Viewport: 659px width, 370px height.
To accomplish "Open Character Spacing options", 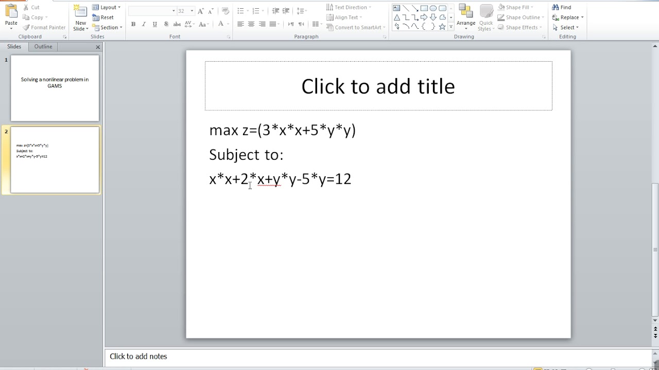I will point(189,24).
